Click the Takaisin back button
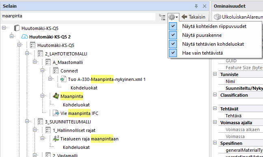This screenshot has height=157, width=263. point(194,17)
